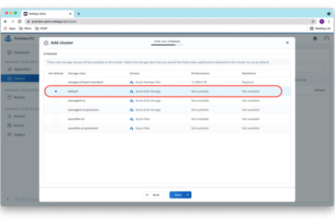Screen dimensions: 335x223
Task: Click the browser back arrow
Action: (6, 21)
